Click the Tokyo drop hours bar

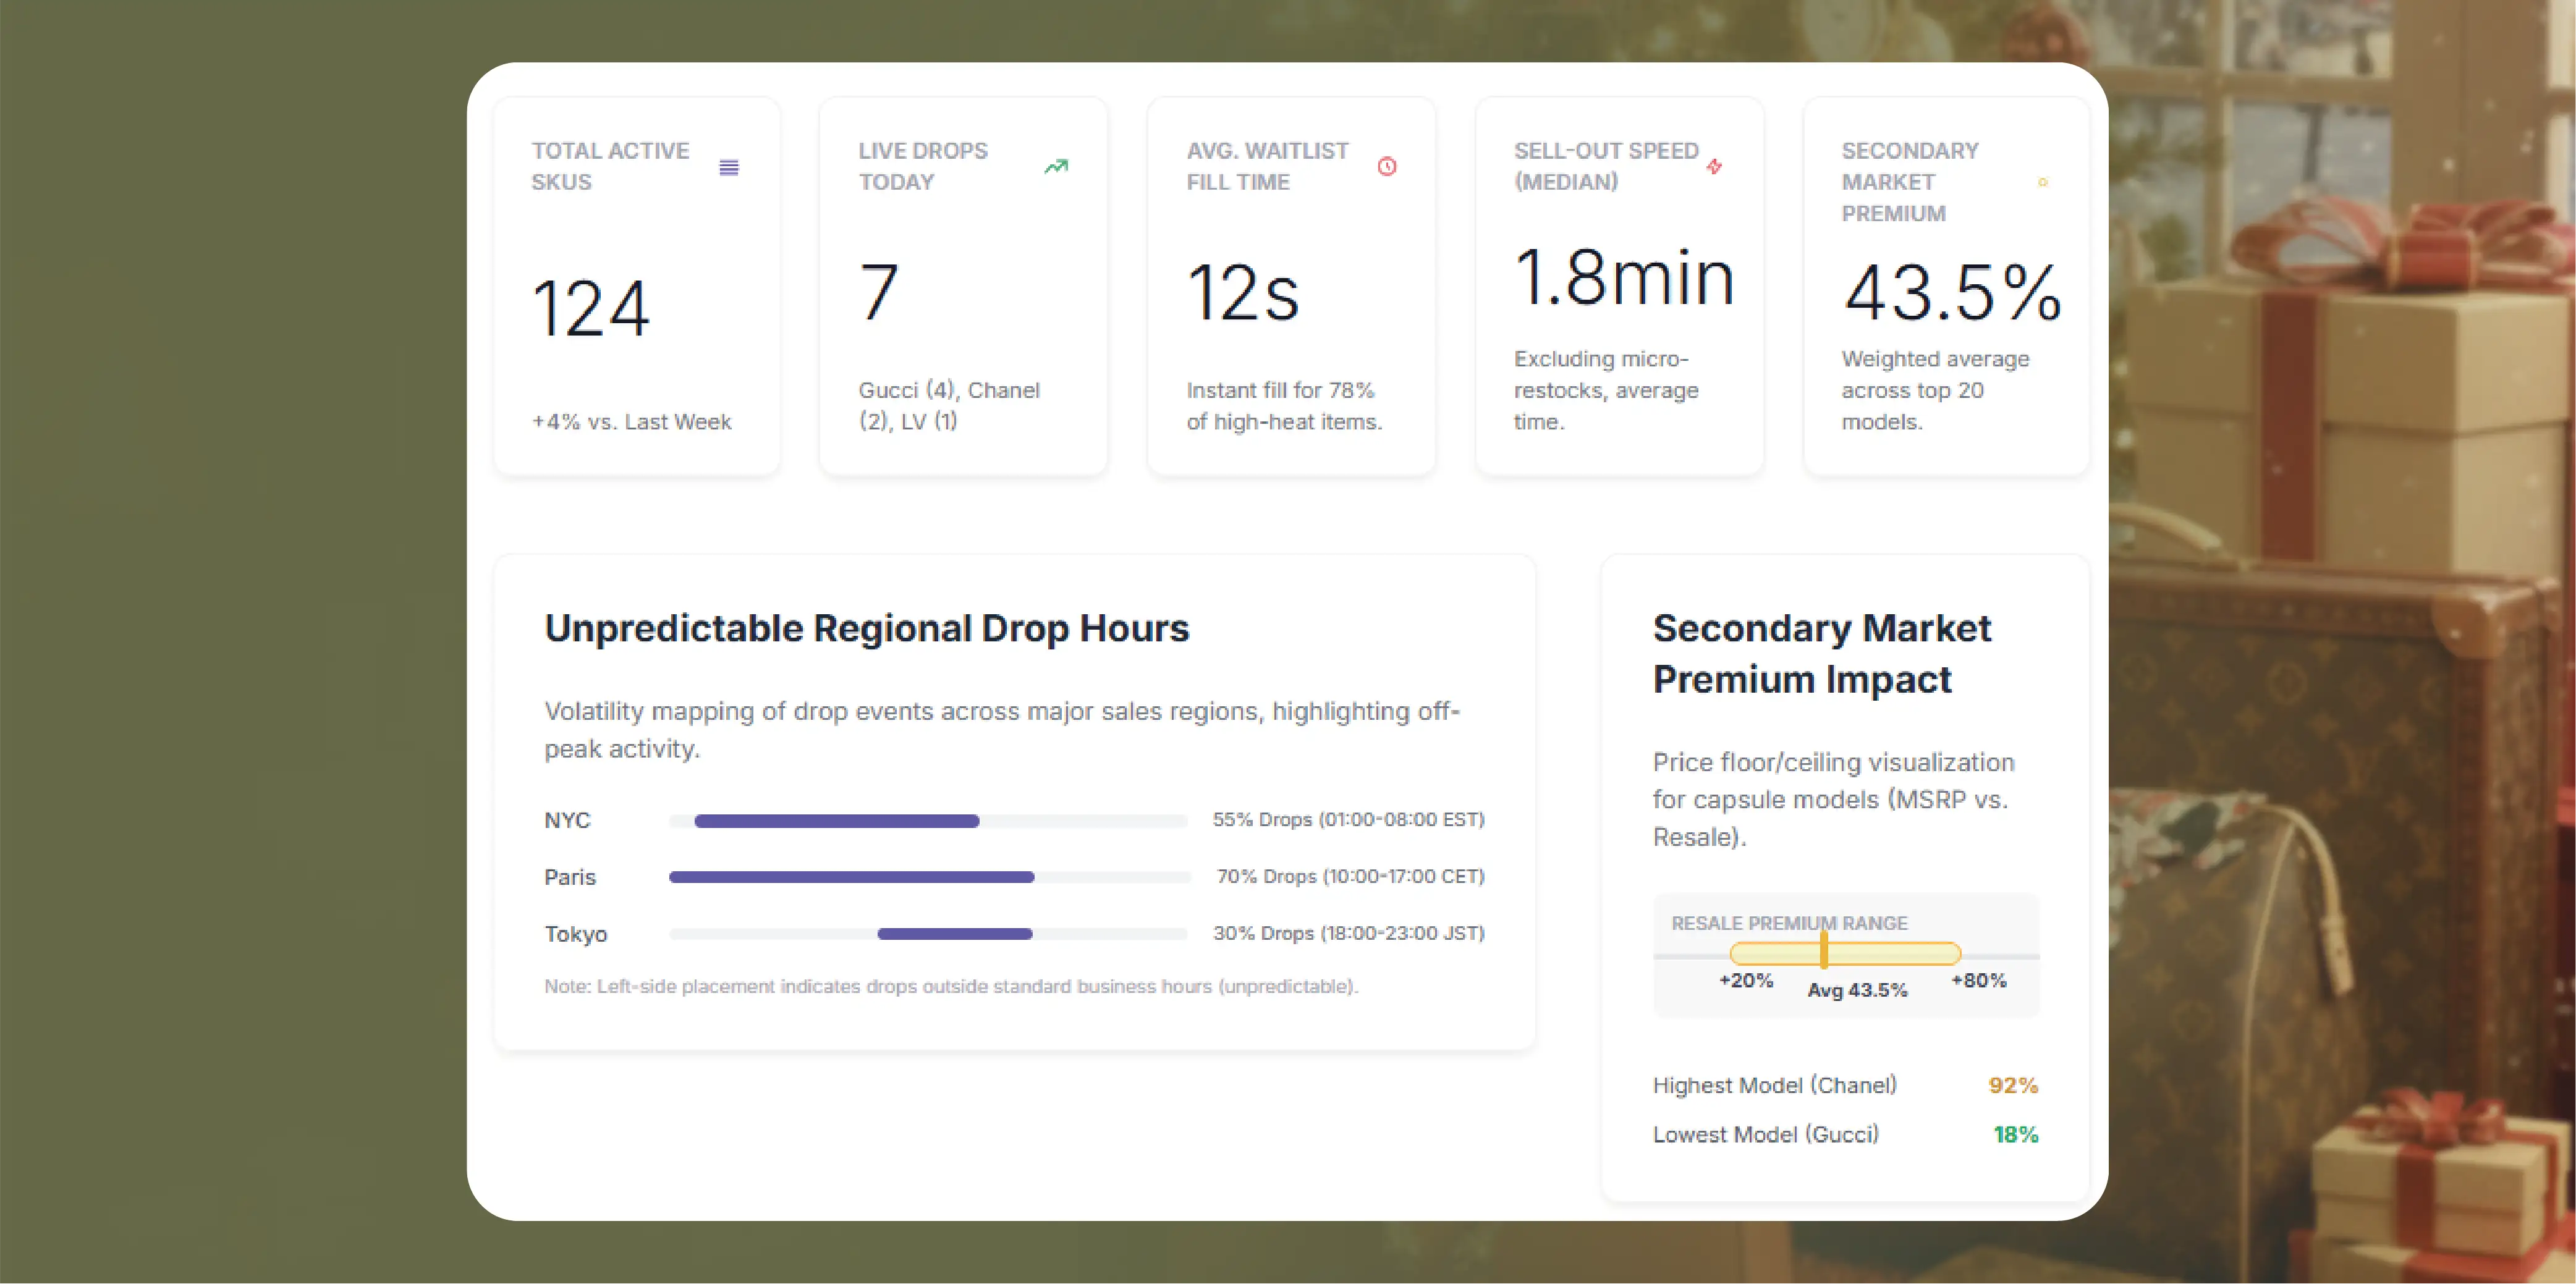pyautogui.click(x=954, y=934)
